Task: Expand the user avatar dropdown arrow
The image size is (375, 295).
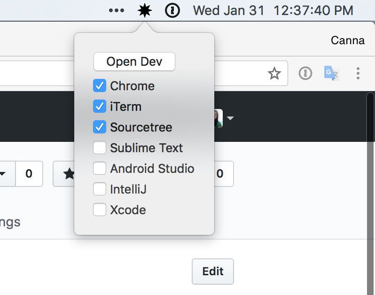Action: pyautogui.click(x=230, y=118)
